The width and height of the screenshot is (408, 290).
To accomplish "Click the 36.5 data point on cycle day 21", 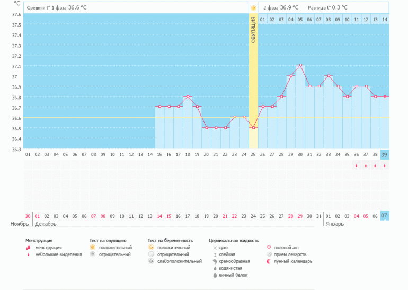I will (216, 128).
